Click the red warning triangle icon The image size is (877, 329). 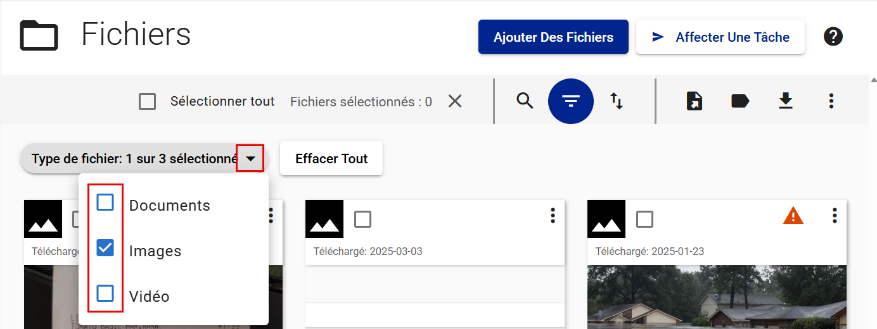793,216
